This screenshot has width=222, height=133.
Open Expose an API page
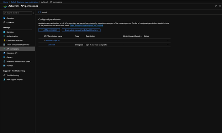point(12,53)
